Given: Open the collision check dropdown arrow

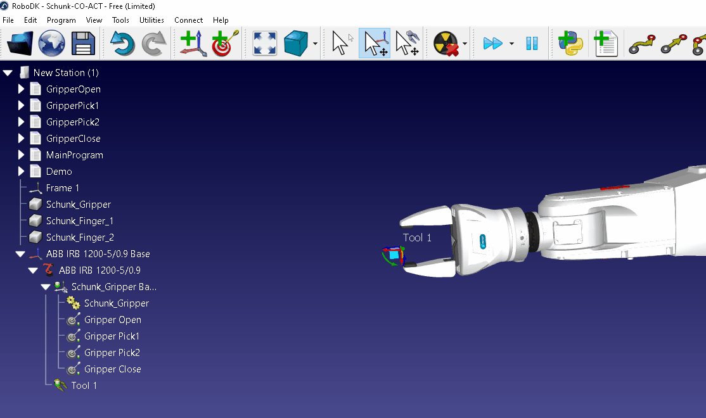Looking at the screenshot, I should [465, 44].
